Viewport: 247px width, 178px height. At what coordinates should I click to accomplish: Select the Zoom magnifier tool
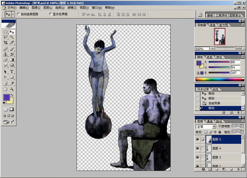tap(12, 89)
